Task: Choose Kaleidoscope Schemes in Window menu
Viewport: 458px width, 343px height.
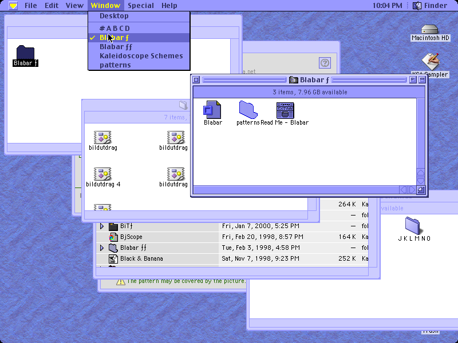Action: coord(139,55)
